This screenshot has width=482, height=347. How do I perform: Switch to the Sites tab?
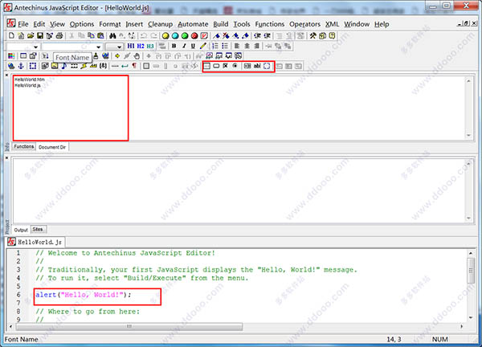(38, 229)
